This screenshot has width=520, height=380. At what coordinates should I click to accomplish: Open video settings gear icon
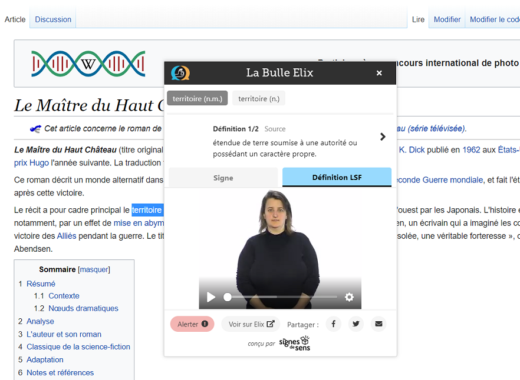tap(349, 297)
